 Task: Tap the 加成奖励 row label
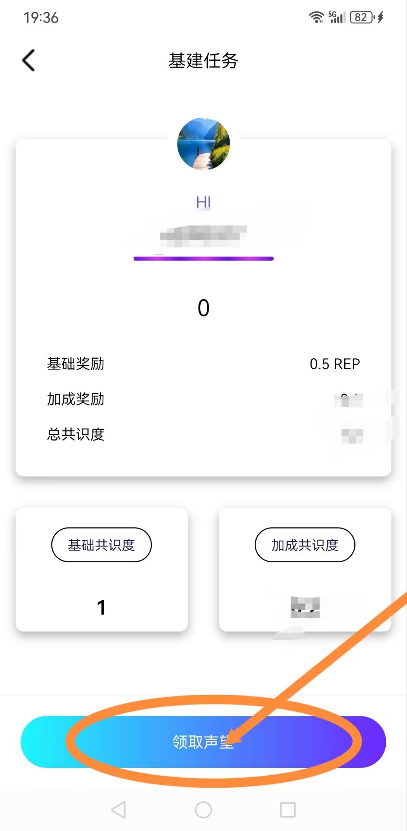76,399
